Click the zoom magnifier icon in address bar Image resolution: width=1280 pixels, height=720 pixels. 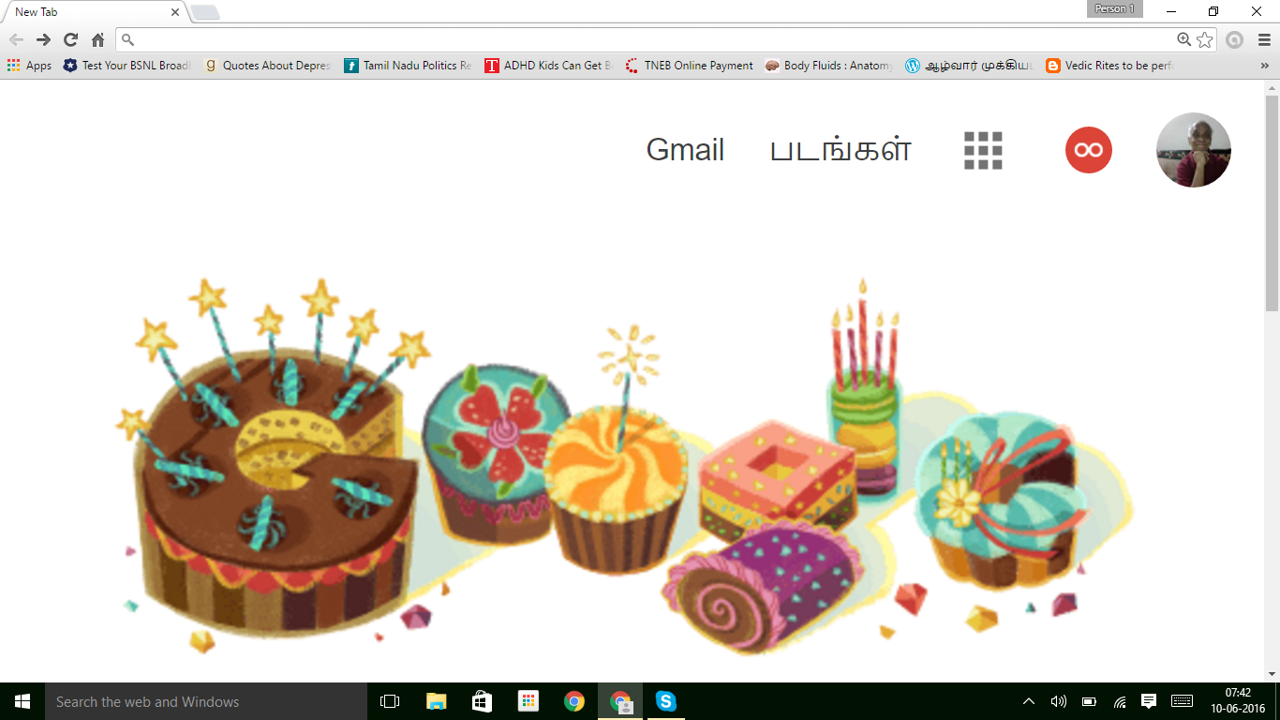(x=1183, y=39)
